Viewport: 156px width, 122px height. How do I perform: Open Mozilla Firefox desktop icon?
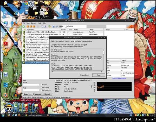click(x=16, y=24)
